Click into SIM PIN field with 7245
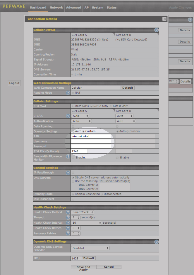 [x=79, y=151]
